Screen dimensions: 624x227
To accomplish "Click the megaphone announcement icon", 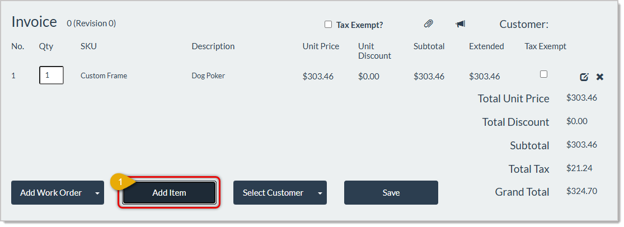I will [460, 24].
